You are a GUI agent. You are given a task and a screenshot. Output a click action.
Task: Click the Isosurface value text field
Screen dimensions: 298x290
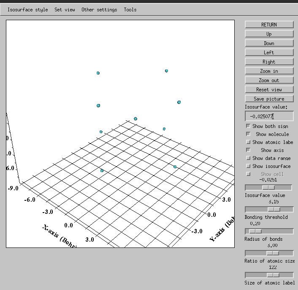pyautogui.click(x=269, y=116)
